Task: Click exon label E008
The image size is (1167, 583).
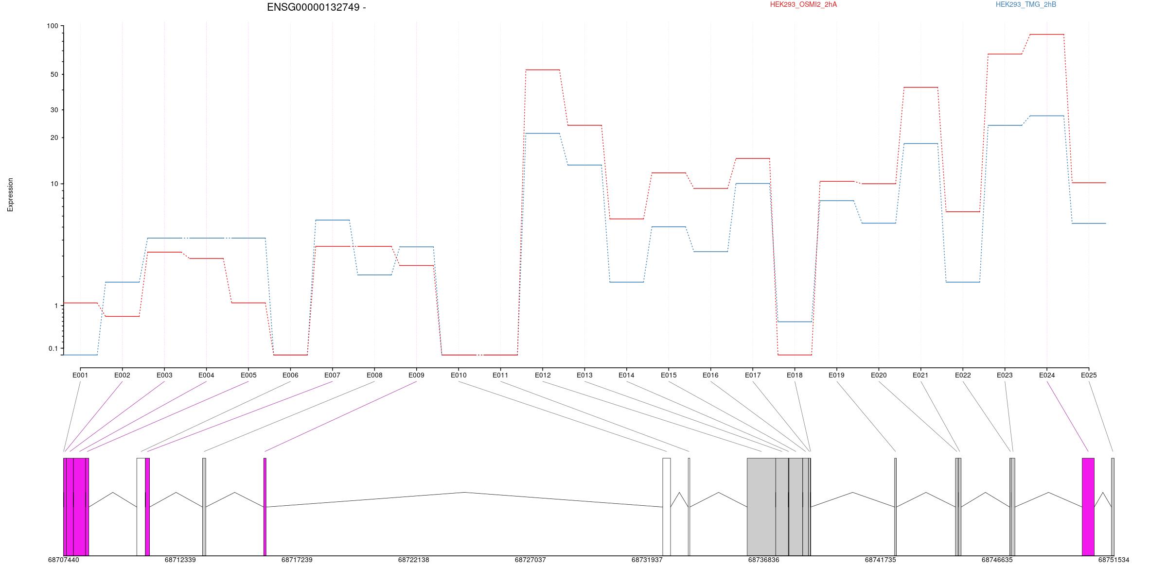Action: click(374, 375)
